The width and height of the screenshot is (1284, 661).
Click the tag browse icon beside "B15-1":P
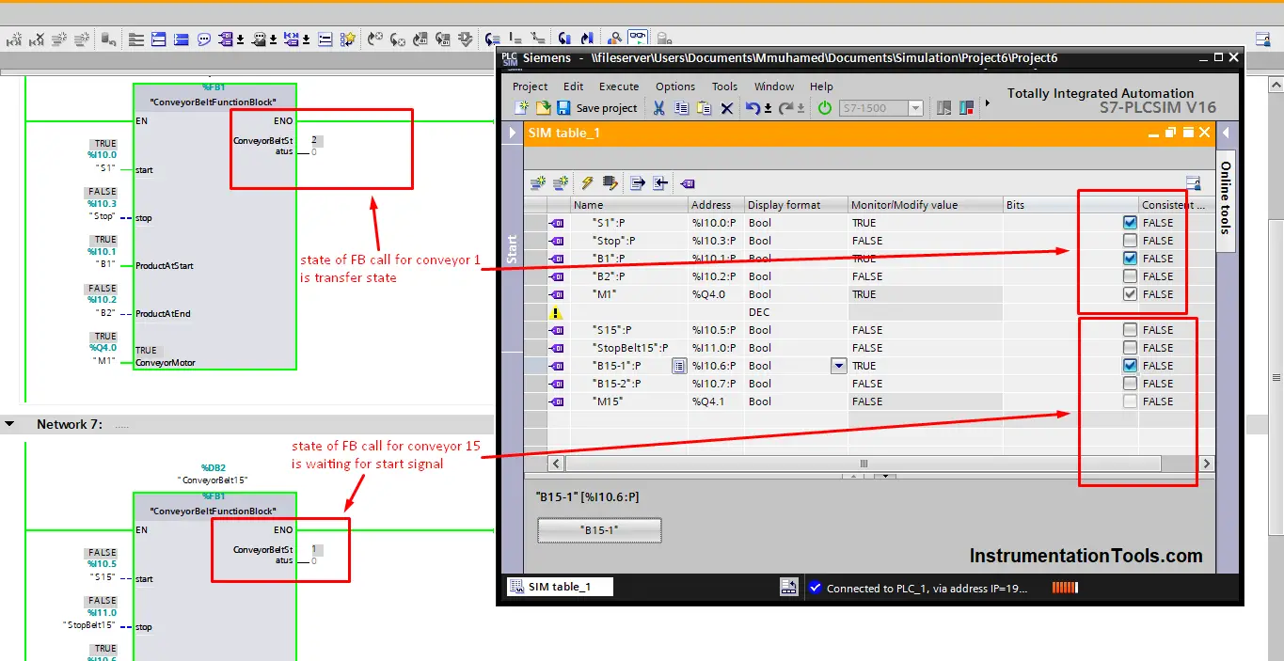pos(679,366)
